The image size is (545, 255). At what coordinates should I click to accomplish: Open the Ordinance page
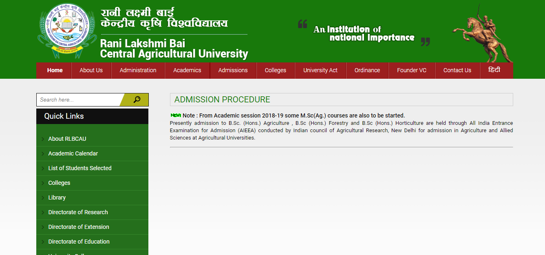point(367,70)
